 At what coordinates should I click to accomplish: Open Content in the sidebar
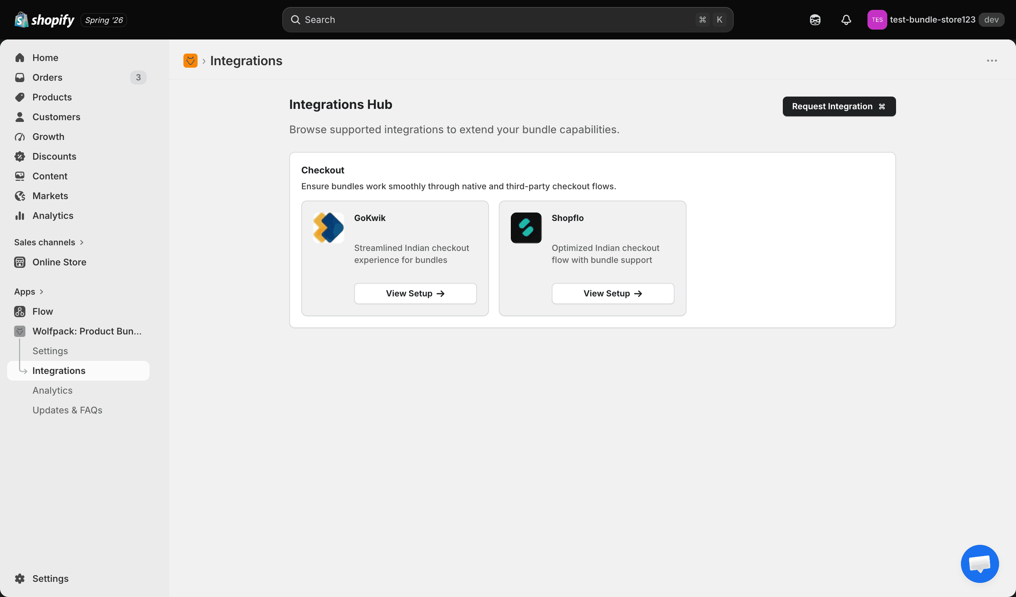(78, 176)
